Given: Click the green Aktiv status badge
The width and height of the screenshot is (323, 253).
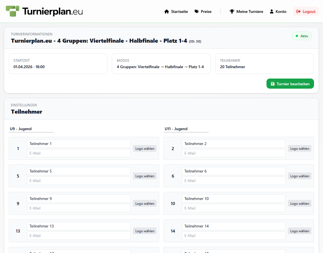Looking at the screenshot, I should point(302,36).
